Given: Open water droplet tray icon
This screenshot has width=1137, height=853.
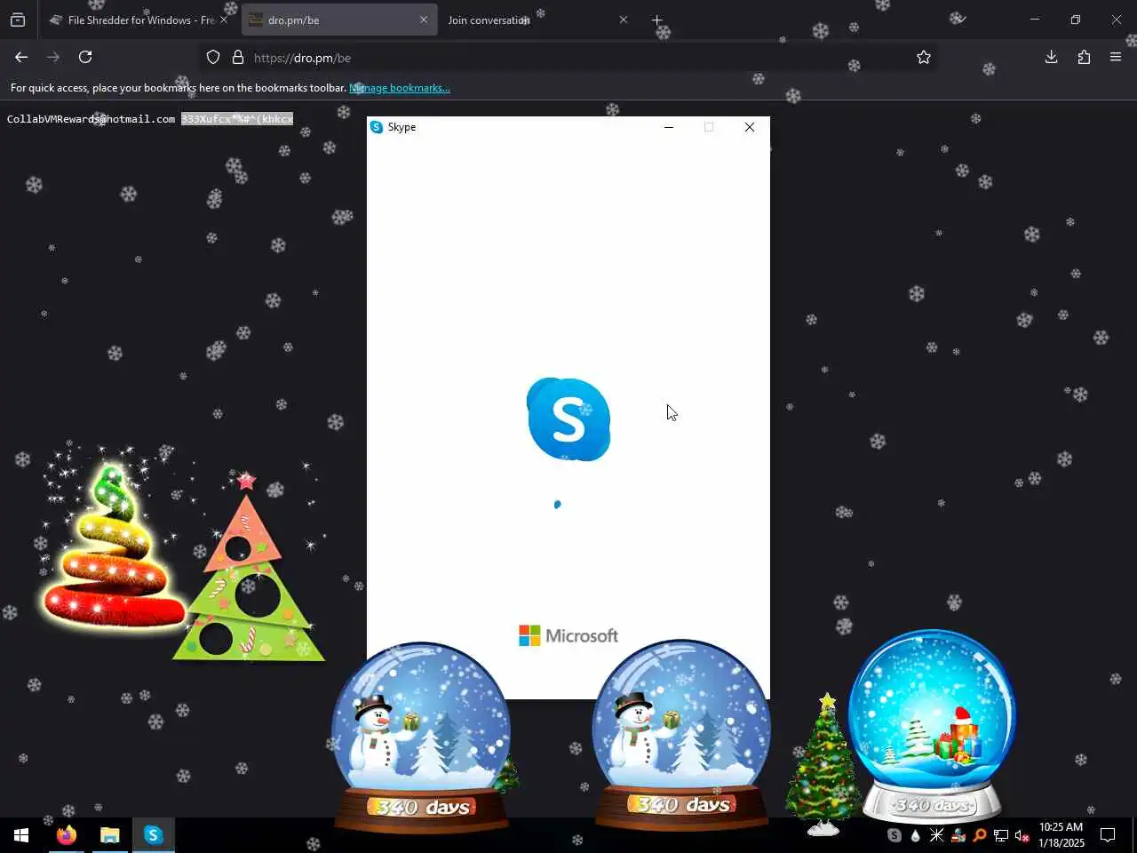Looking at the screenshot, I should [916, 835].
